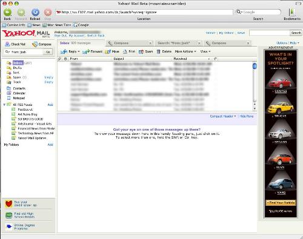The image size is (303, 239).
Task: Switch to the Inbox tab
Action: point(81,43)
